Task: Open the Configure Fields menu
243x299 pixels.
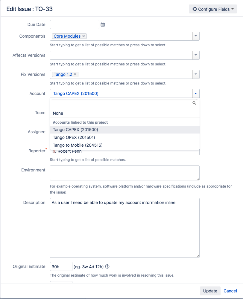Action: click(x=213, y=9)
